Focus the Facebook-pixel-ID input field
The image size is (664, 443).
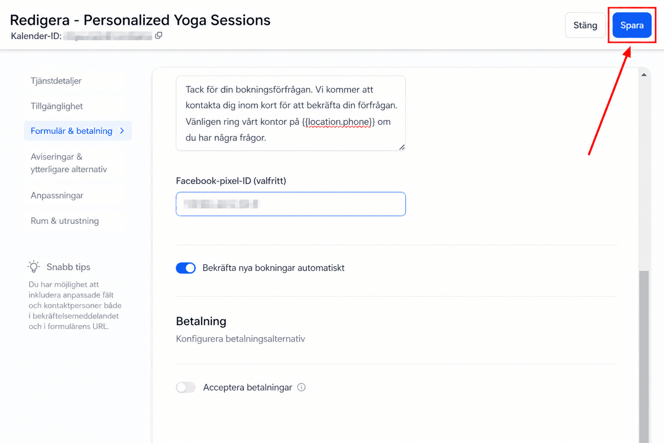pyautogui.click(x=290, y=204)
